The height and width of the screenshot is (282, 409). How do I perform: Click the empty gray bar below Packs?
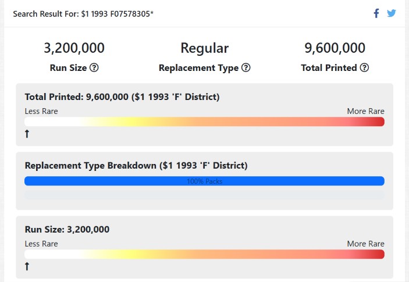click(x=204, y=195)
